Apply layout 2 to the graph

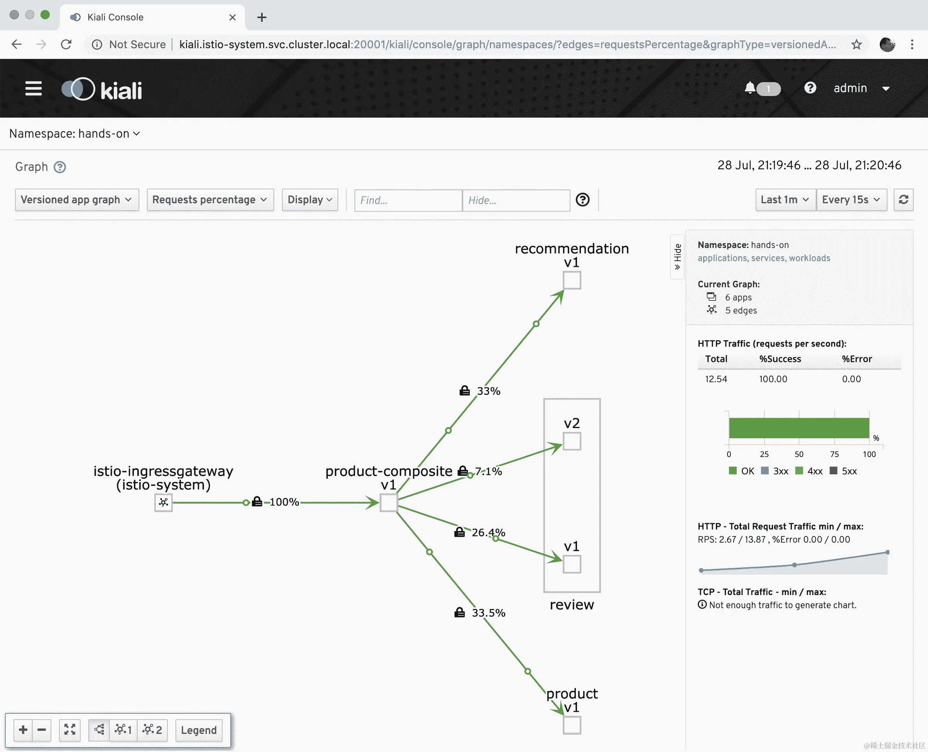(152, 730)
